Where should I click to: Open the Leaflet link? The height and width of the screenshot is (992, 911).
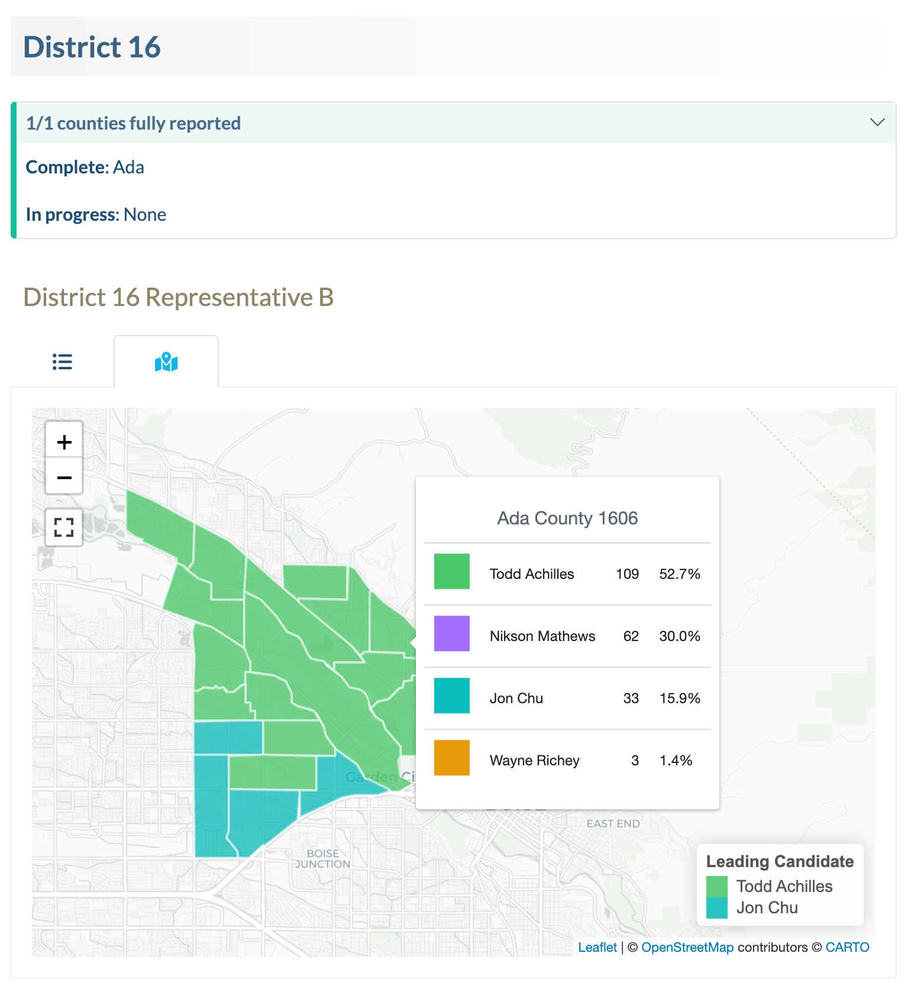point(597,947)
